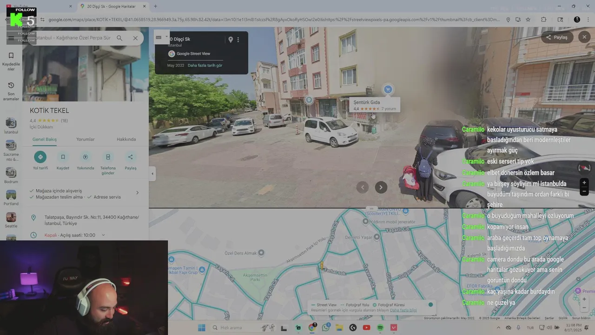Expand the store services chevron
Screen dimensions: 595x335
[x=137, y=193]
